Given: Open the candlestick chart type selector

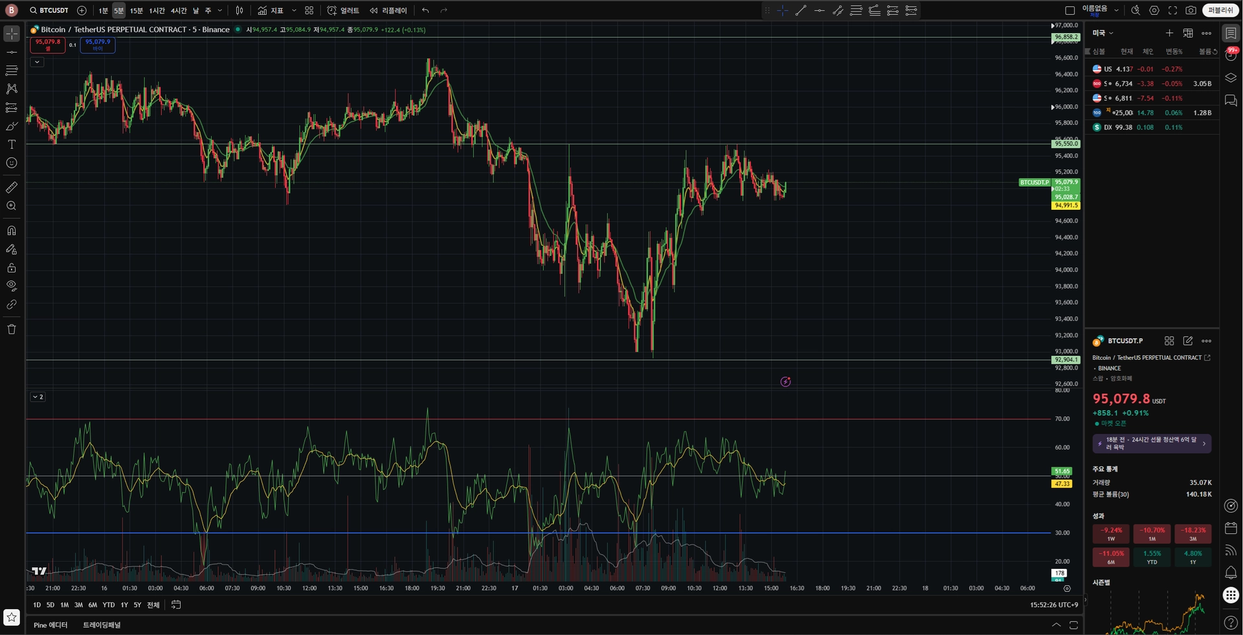Looking at the screenshot, I should pos(240,10).
